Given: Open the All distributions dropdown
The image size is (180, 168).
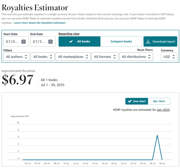Looking at the screenshot, I should tap(136, 57).
